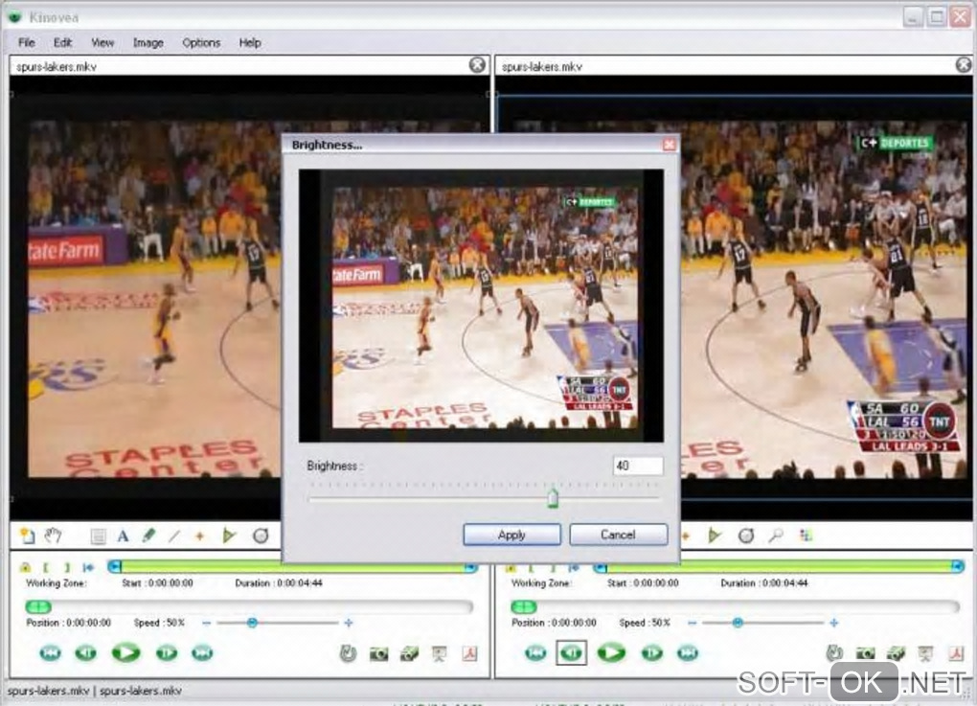Click the Brightness dialog preview image
Viewport: 977px width, 706px height.
(x=481, y=306)
